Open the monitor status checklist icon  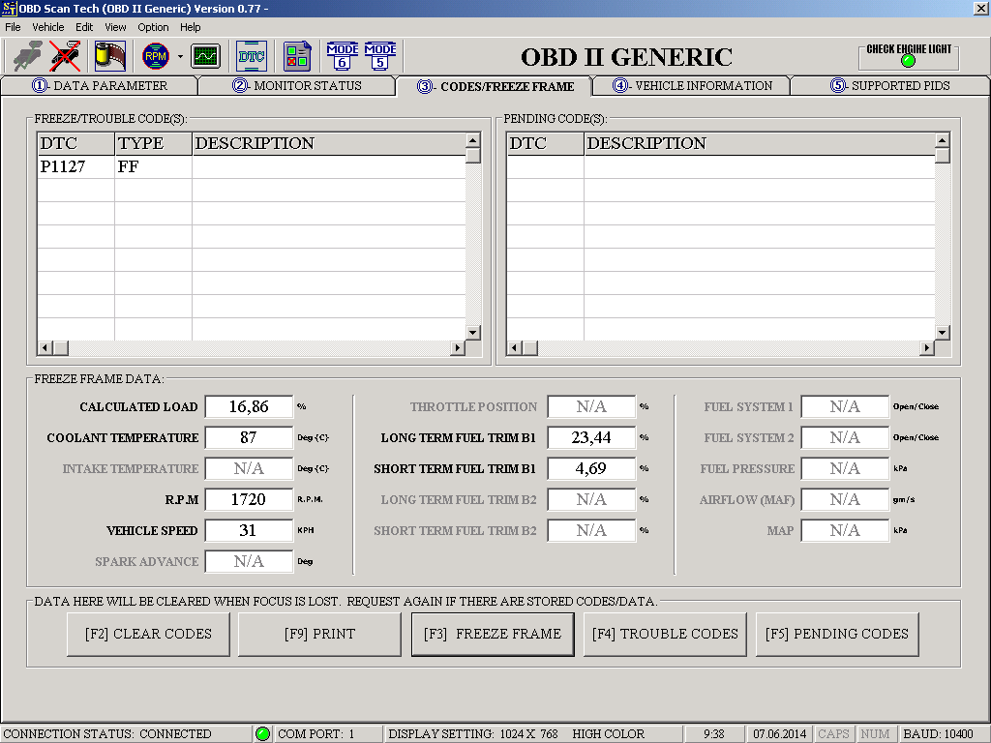tap(297, 56)
